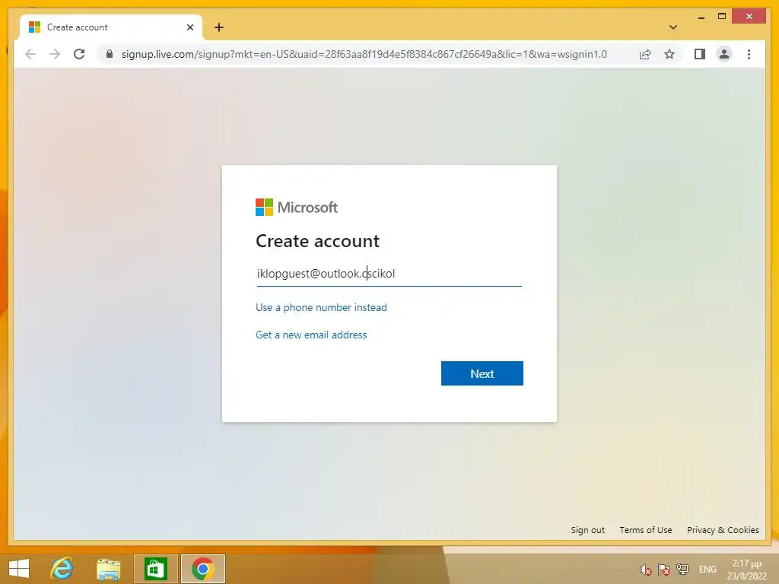Maximize the Chrome window
The width and height of the screenshot is (779, 584).
(x=722, y=17)
